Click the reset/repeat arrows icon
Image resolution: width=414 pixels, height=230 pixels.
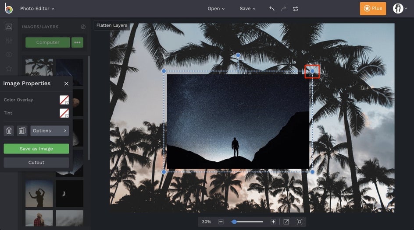(295, 9)
